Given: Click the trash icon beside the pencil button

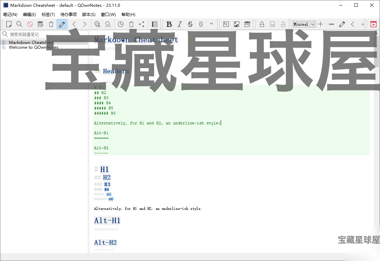Looking at the screenshot, I should click(51, 24).
